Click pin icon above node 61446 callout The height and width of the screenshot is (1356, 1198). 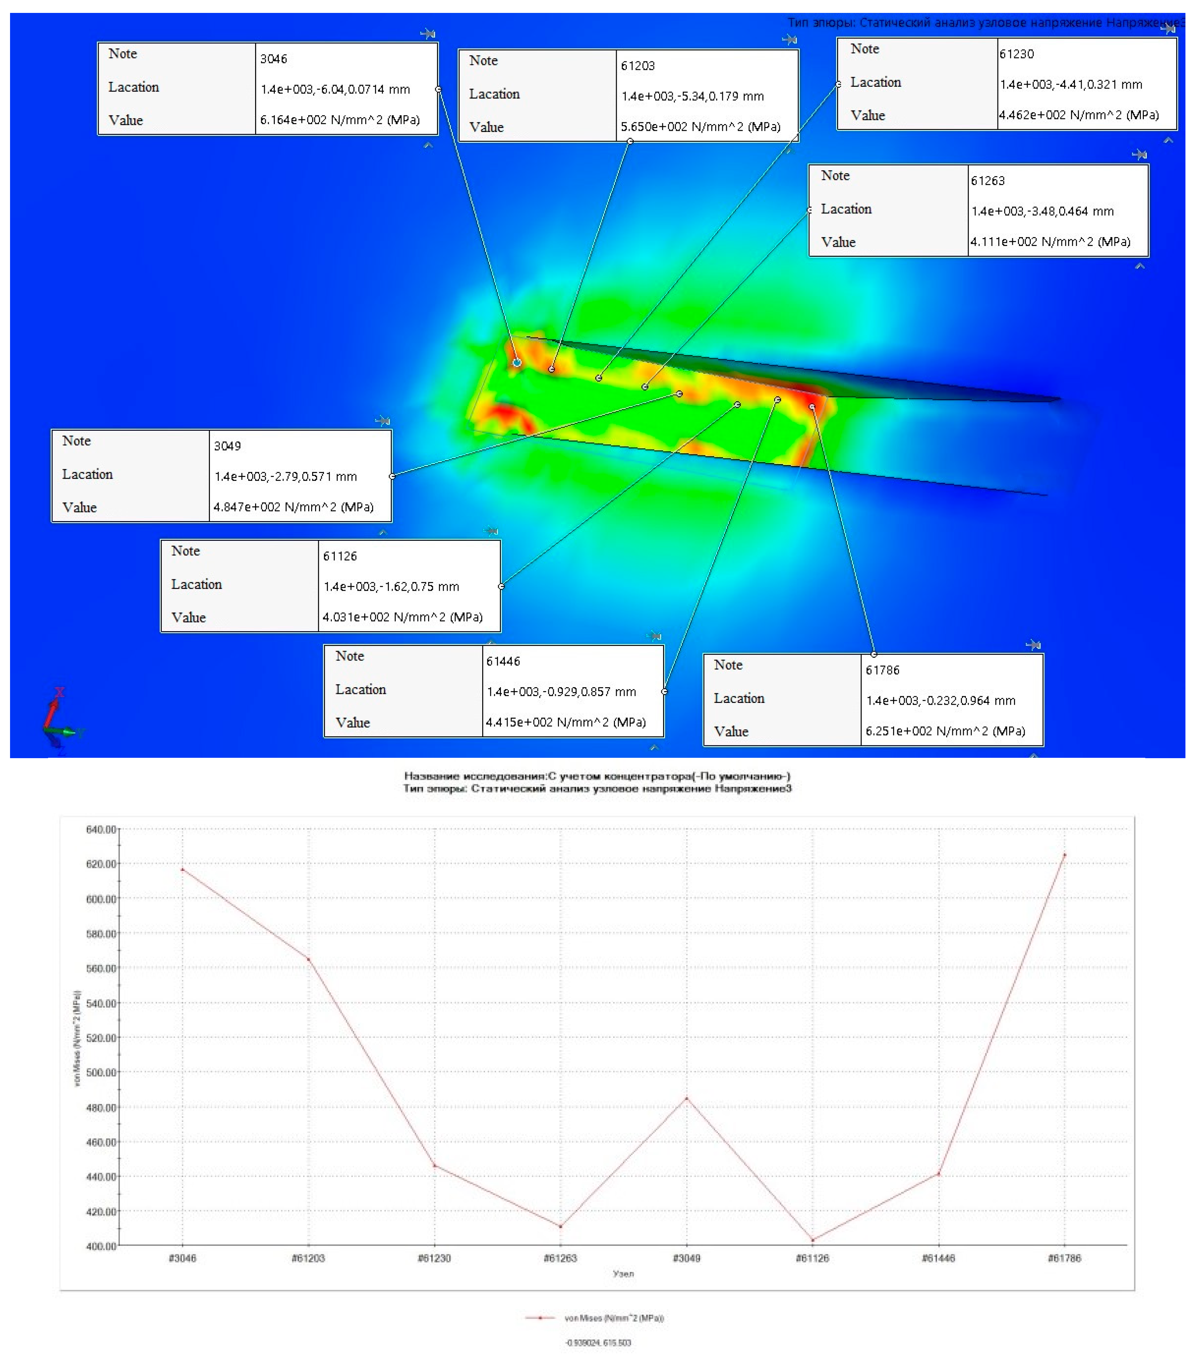pos(654,636)
